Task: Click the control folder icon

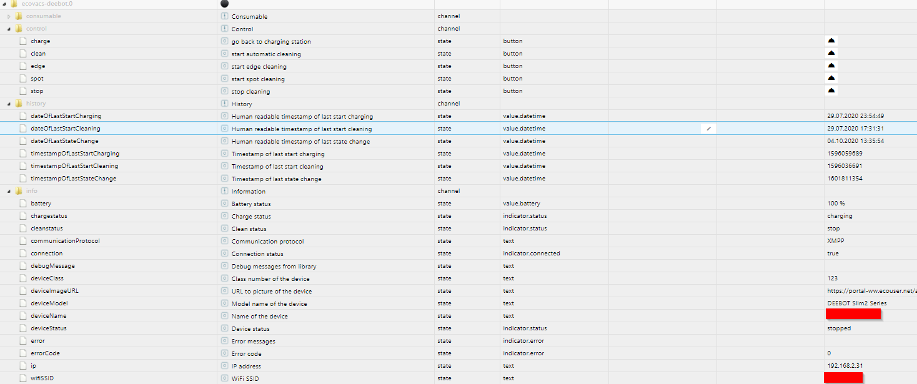Action: coord(19,29)
